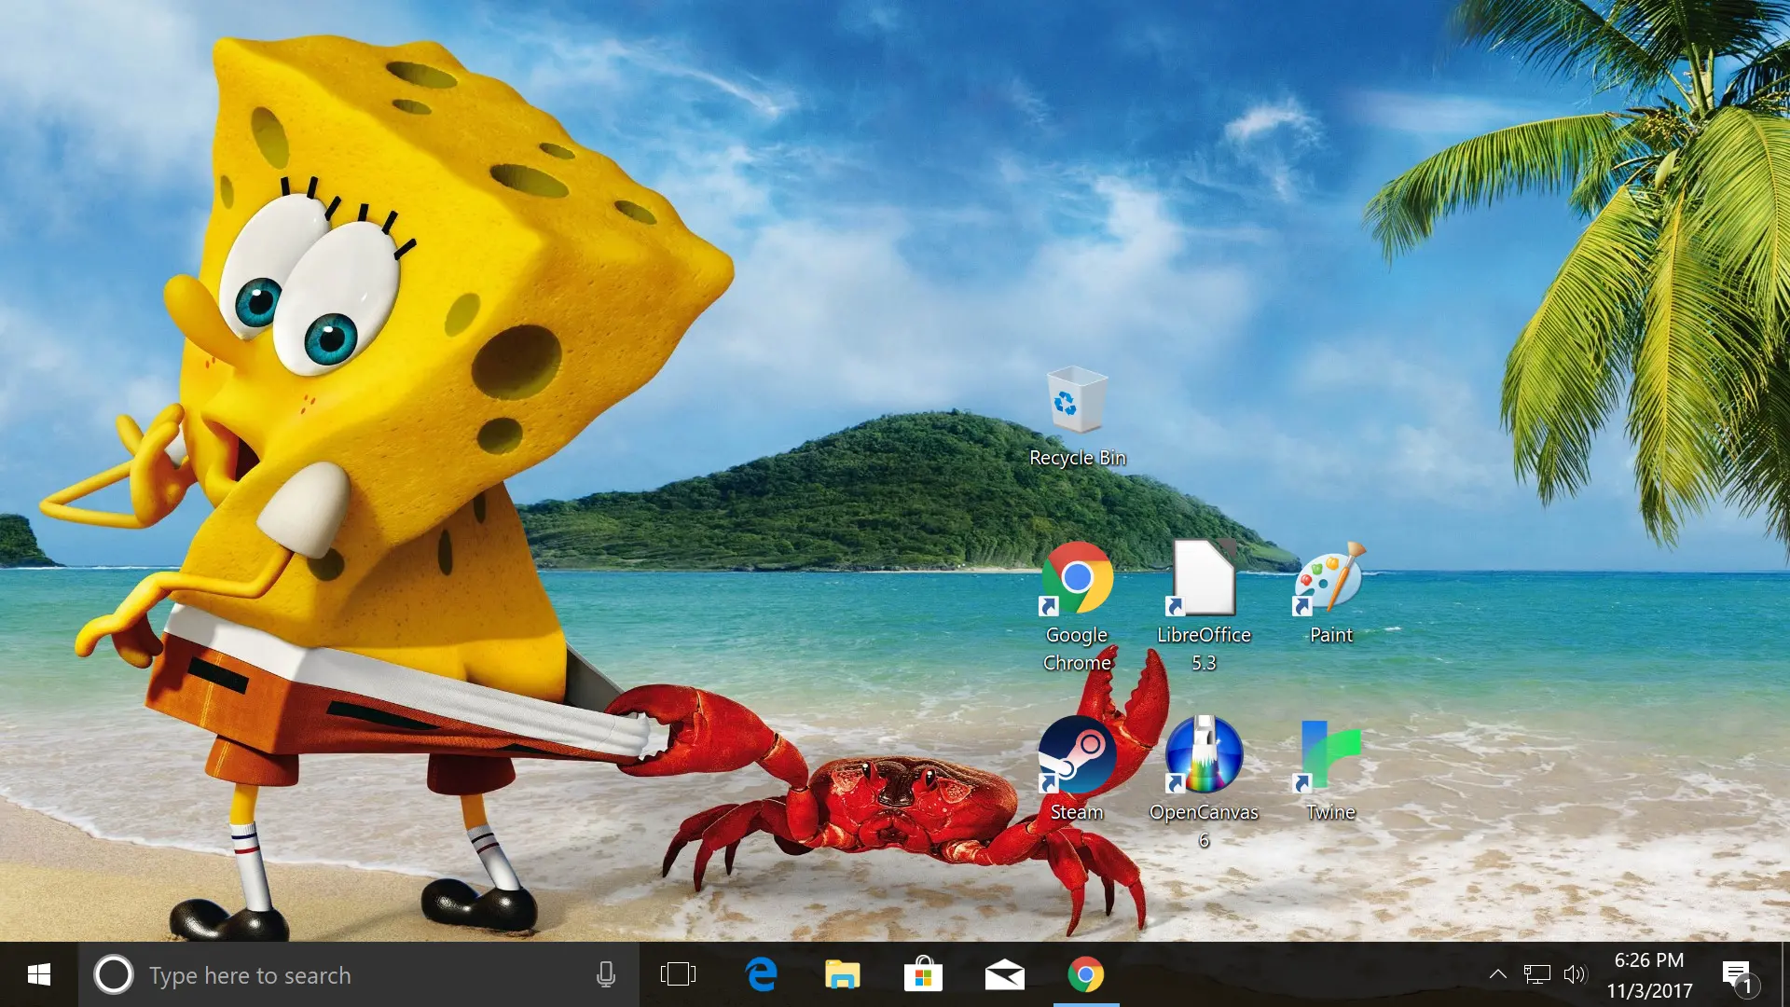The width and height of the screenshot is (1790, 1007).
Task: Switch to Chrome in the taskbar
Action: point(1085,975)
